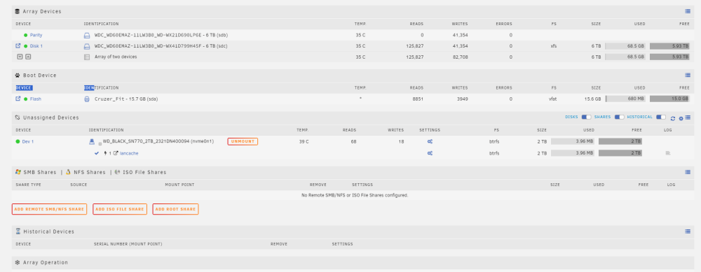Click lancache used bar 3.96 MB
Screen dimensions: 701x272
(x=572, y=153)
